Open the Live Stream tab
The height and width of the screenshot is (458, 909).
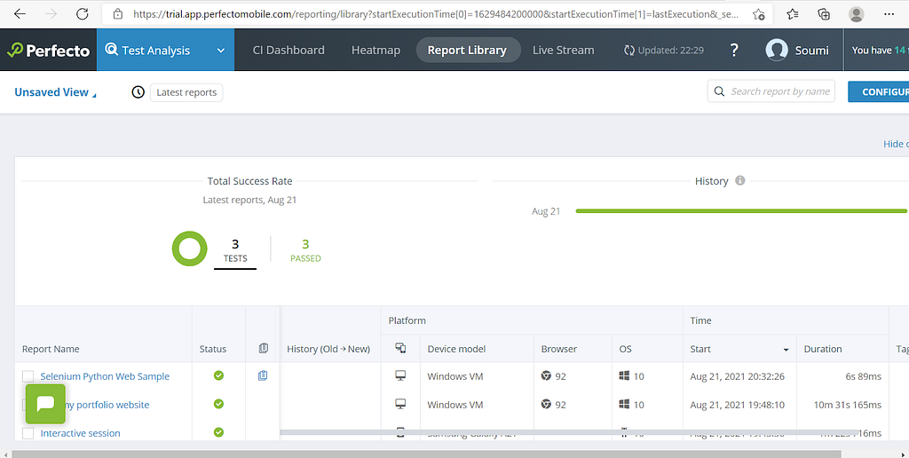pos(564,51)
